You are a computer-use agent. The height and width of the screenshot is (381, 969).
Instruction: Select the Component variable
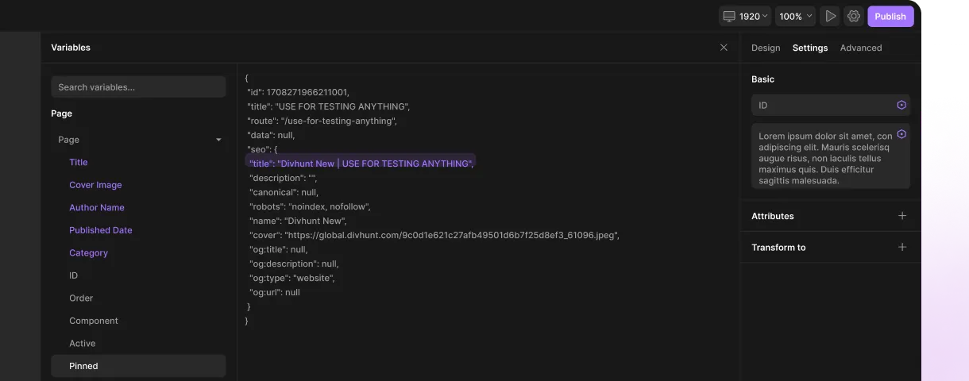coord(94,321)
